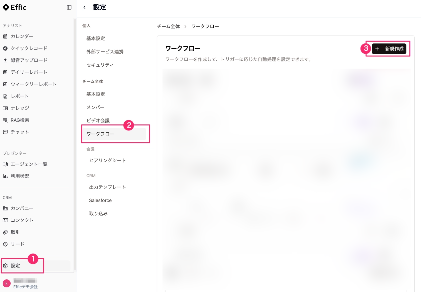Collapse the sidebar with the panel icon
This screenshot has width=421, height=292.
point(69,7)
